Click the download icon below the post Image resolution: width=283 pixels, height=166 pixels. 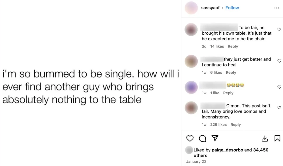265,138
